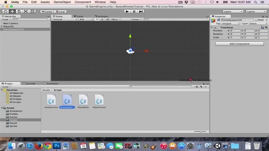The width and height of the screenshot is (269, 151).
Task: Click the Position X field
Action: (x=235, y=31)
